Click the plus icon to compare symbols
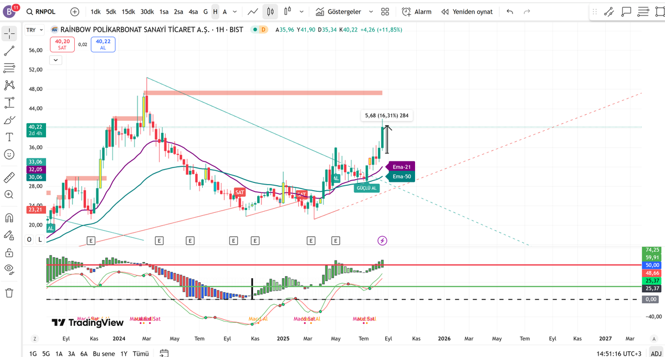 pos(75,12)
